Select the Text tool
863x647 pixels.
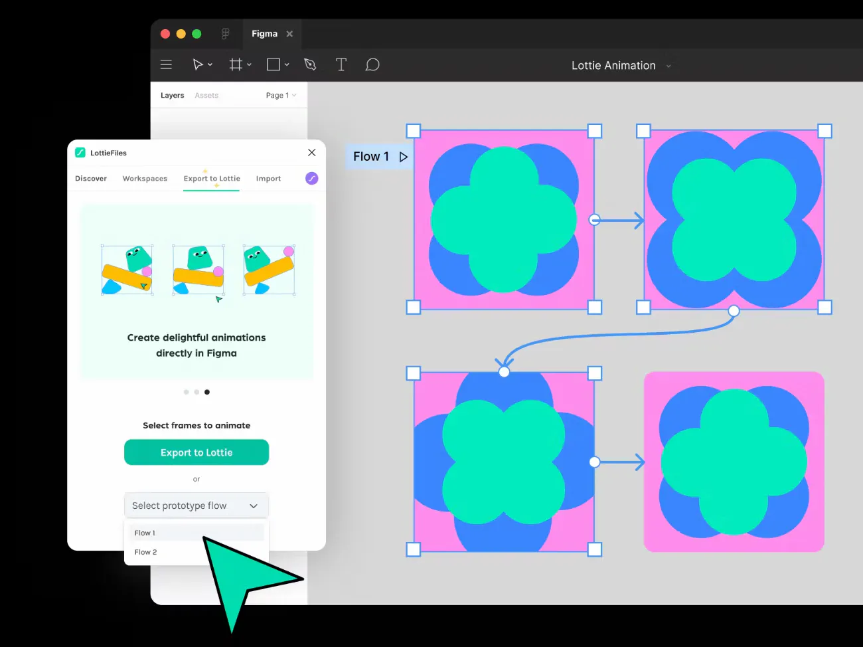pos(341,64)
